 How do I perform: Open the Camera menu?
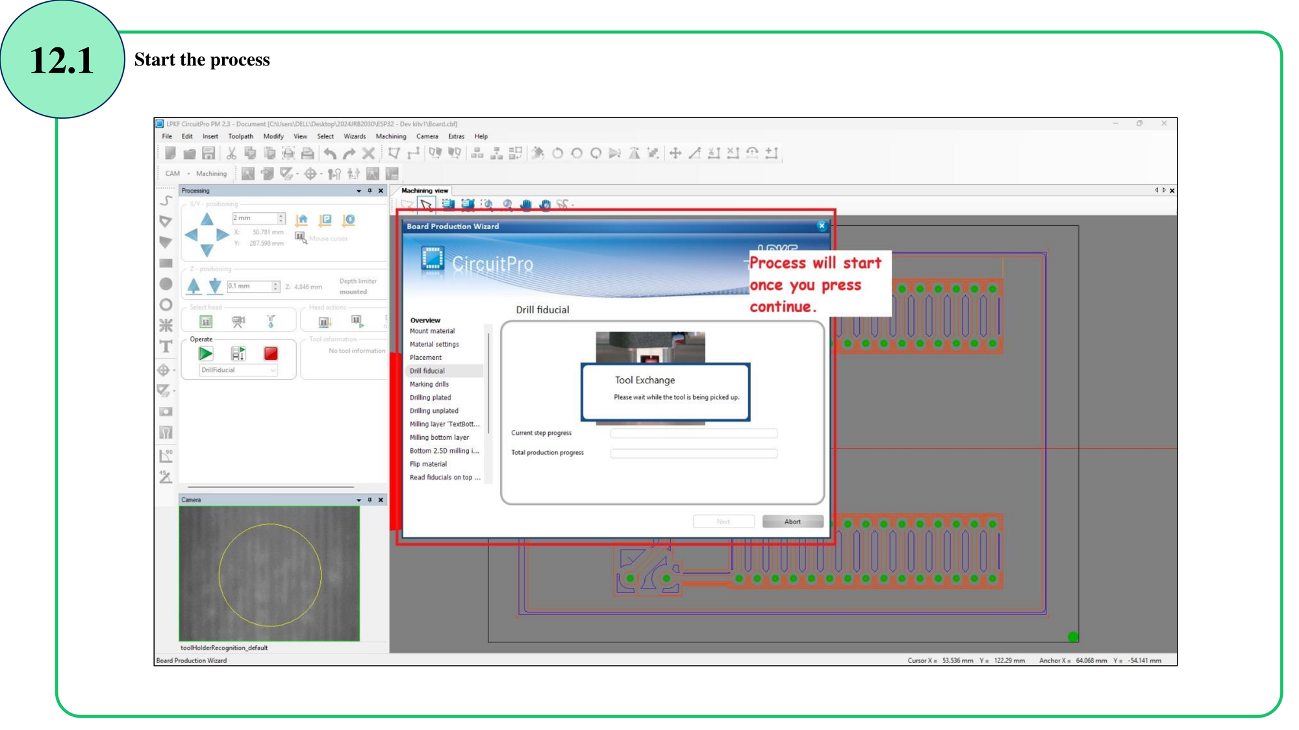point(427,136)
